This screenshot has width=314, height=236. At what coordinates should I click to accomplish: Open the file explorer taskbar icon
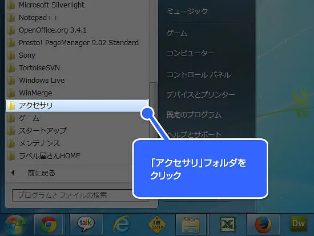[x=191, y=225]
